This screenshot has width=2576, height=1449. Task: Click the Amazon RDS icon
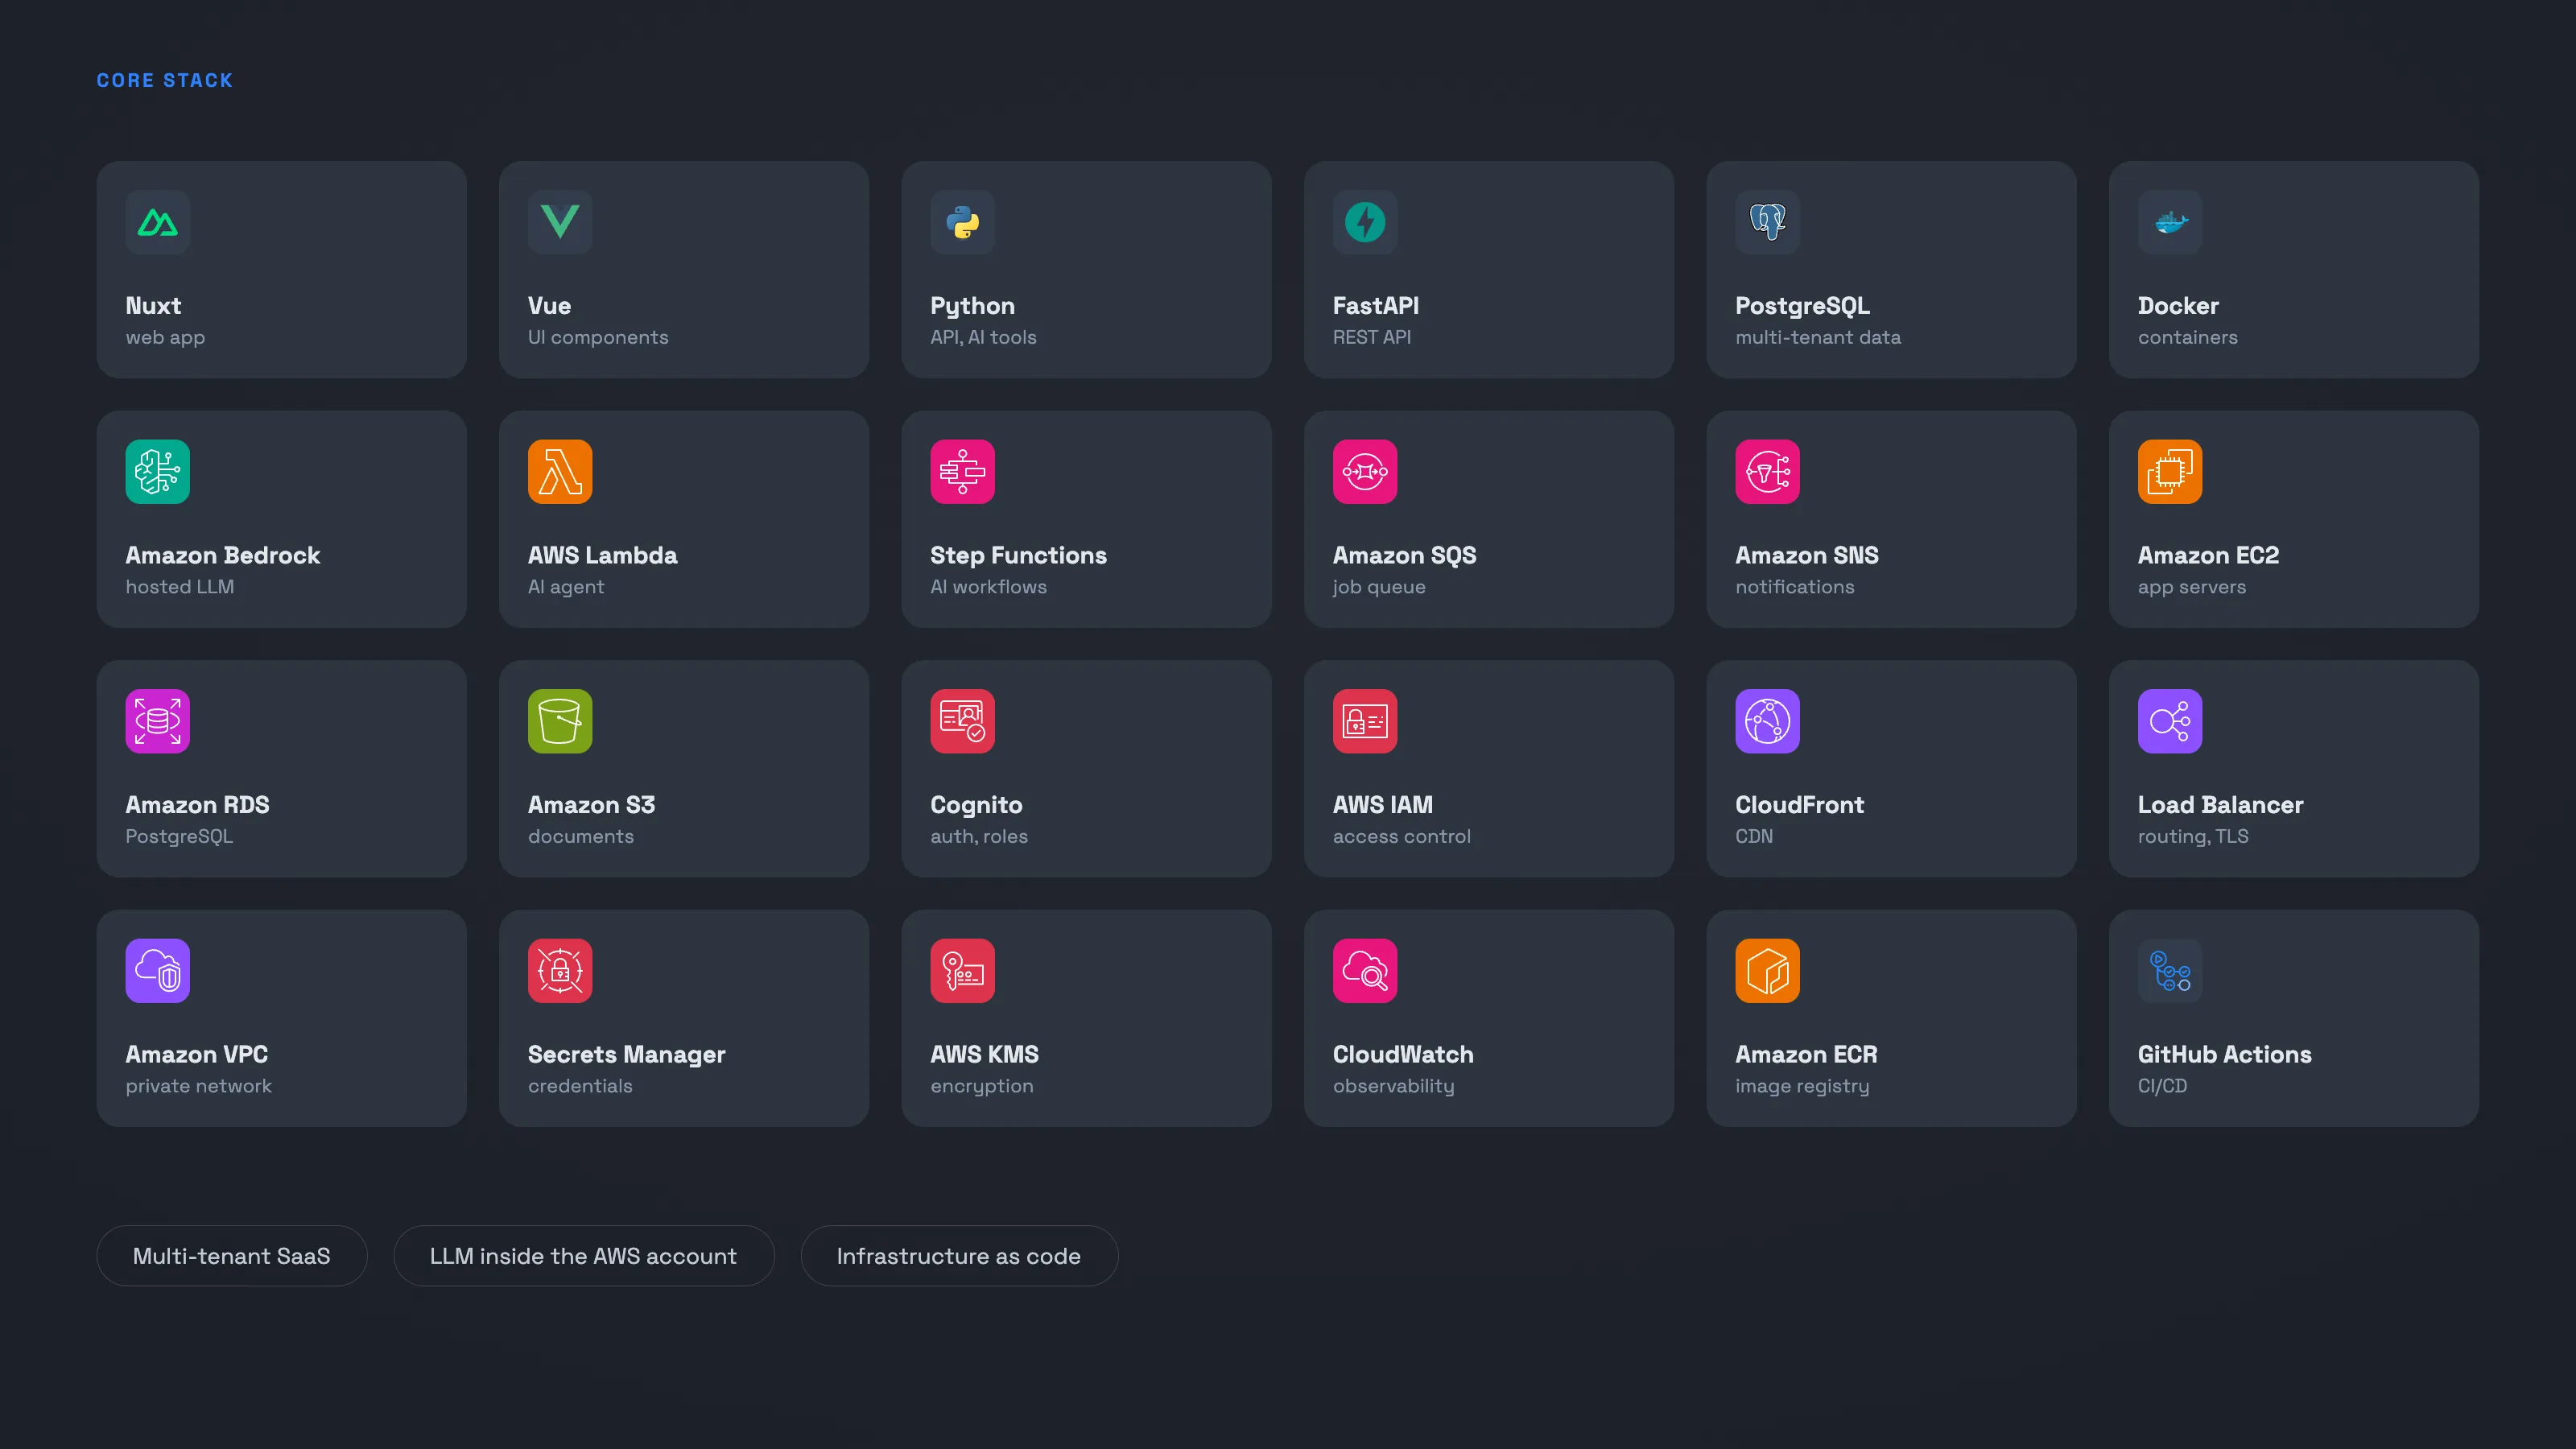pyautogui.click(x=157, y=721)
